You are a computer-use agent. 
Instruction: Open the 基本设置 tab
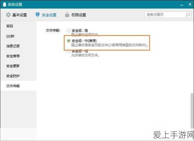coord(16,15)
